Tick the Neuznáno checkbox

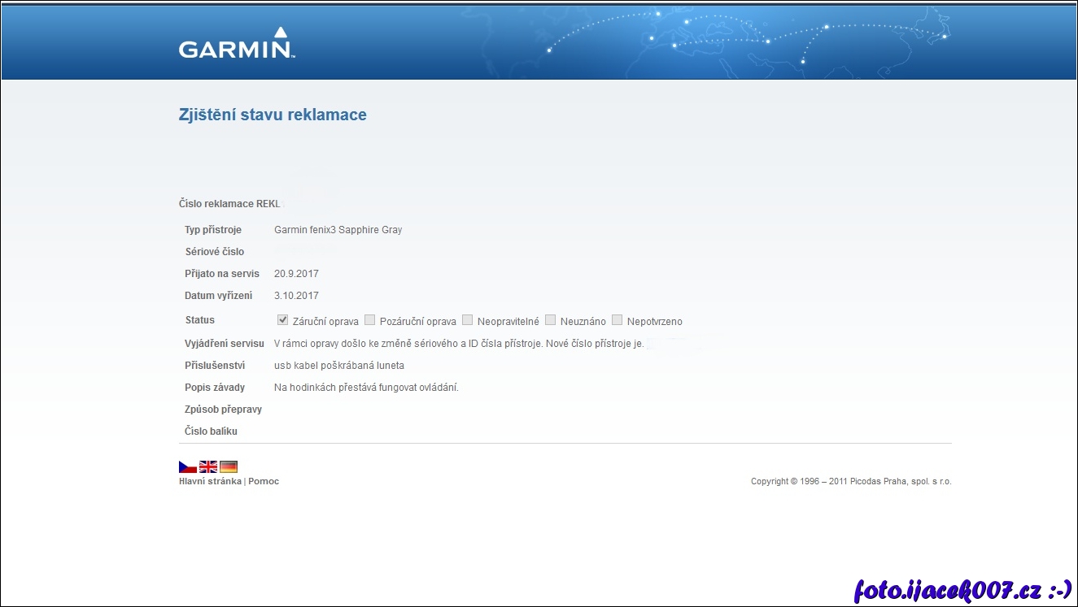(551, 320)
